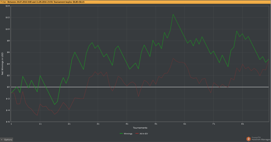Click the Powered by Hold'em Manager text
This screenshot has width=271, height=142.
pyautogui.click(x=261, y=139)
